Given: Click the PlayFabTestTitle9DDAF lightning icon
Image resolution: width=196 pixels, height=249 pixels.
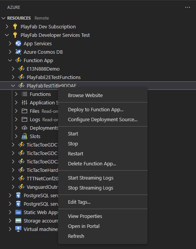Looking at the screenshot, I should tap(21, 86).
